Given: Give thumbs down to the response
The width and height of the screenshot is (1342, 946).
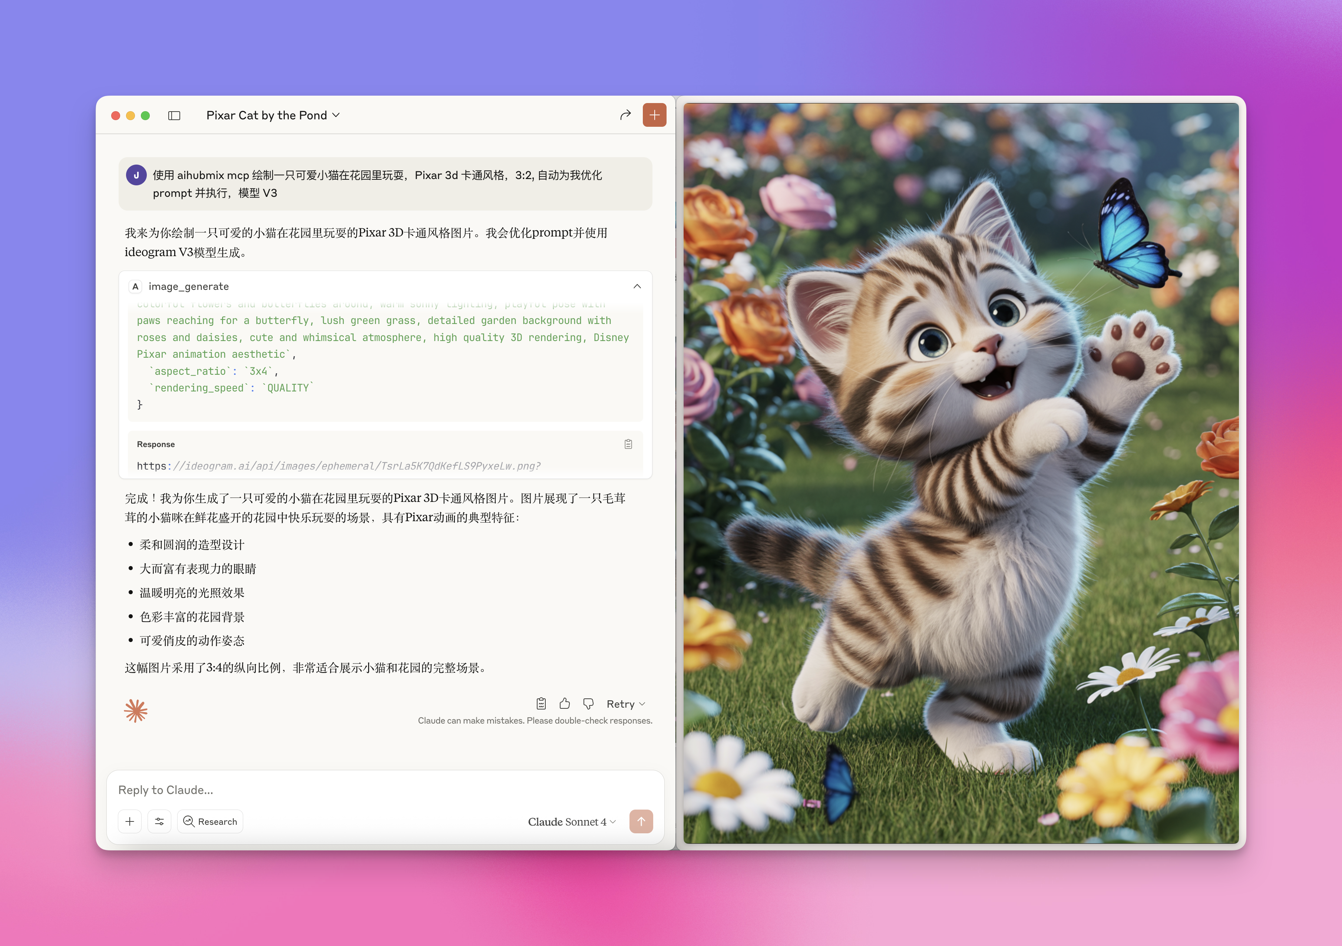Looking at the screenshot, I should [588, 704].
